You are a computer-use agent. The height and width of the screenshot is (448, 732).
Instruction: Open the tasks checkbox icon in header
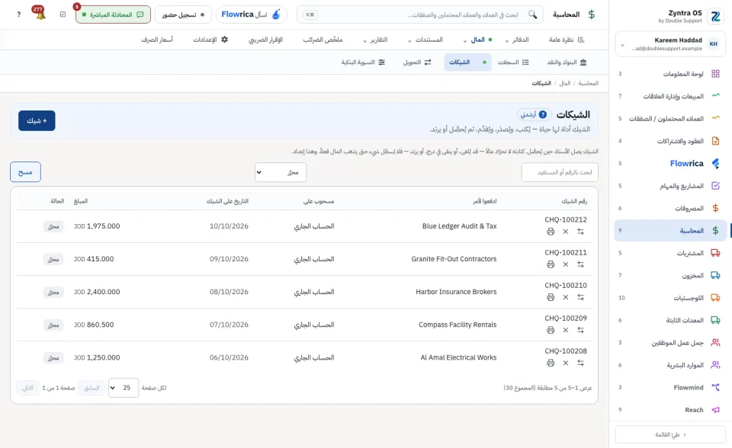click(x=63, y=14)
